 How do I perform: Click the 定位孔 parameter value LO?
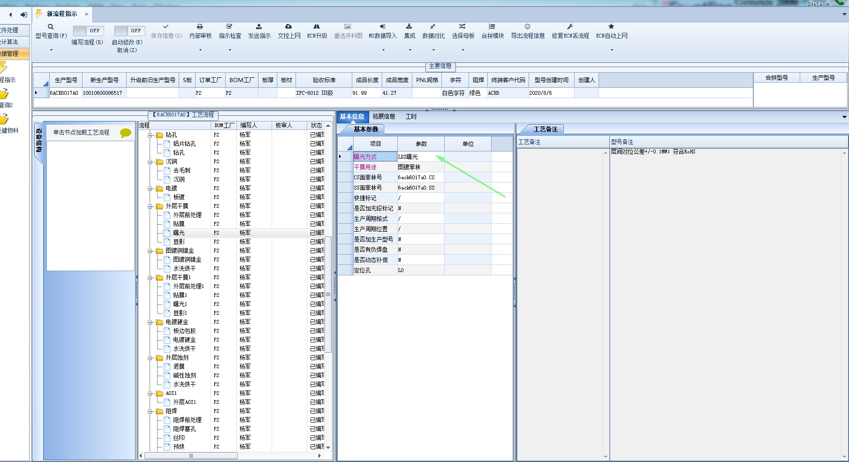coord(421,270)
